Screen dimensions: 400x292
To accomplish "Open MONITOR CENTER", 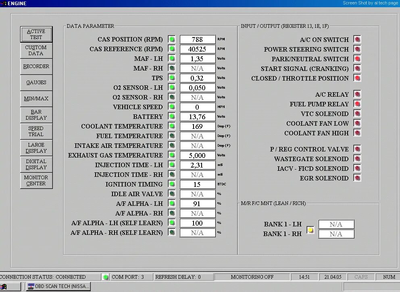I will click(x=36, y=180).
